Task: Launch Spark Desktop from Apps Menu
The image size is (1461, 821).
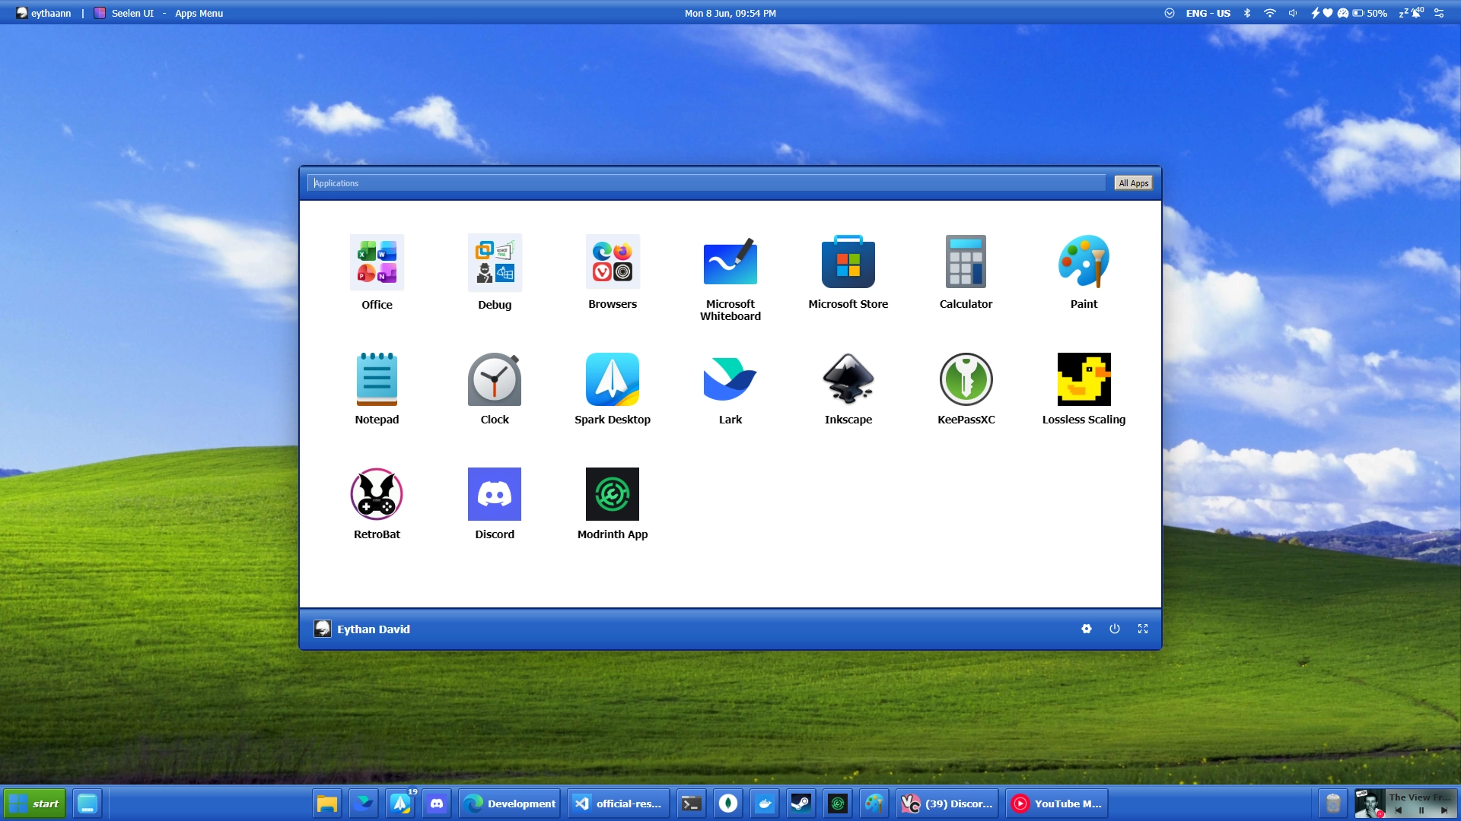Action: pyautogui.click(x=613, y=388)
